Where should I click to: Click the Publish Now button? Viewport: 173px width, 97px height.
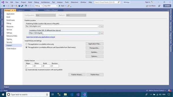[x=95, y=75]
